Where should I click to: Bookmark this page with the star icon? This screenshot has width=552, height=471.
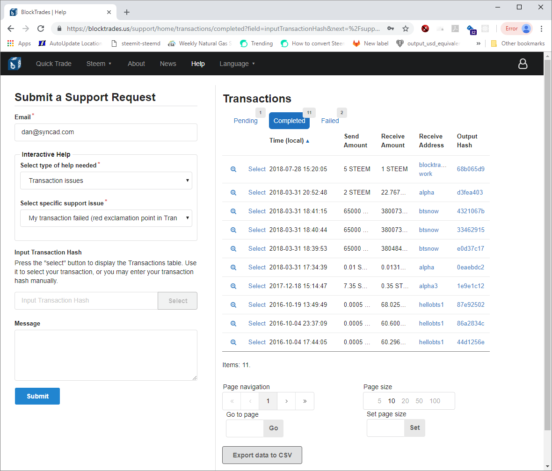pos(406,29)
